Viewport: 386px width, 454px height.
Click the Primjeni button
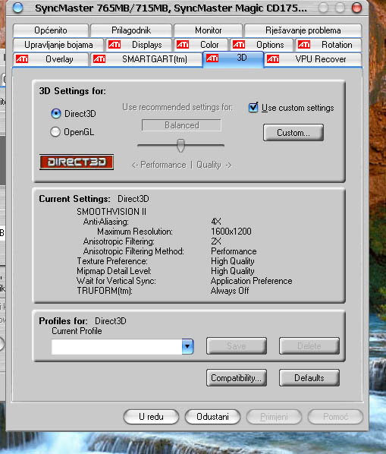pyautogui.click(x=274, y=417)
